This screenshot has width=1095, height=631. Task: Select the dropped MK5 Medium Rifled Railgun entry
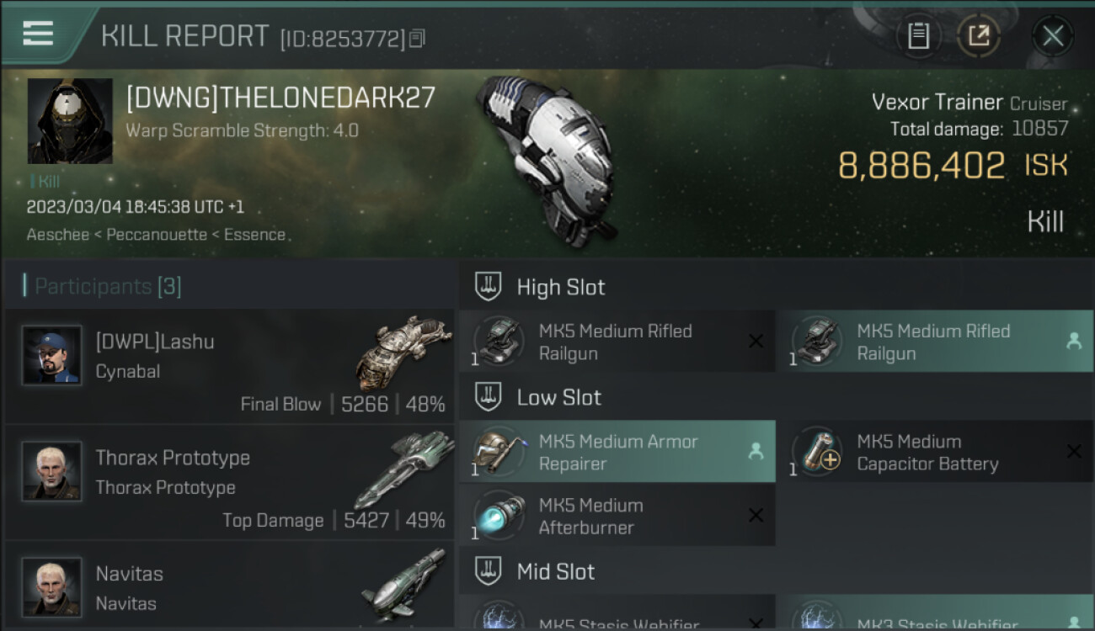click(935, 341)
